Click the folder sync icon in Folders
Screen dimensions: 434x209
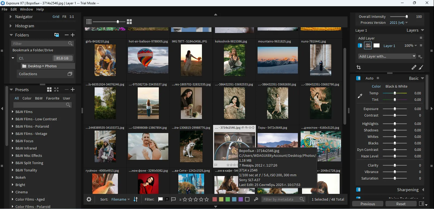click(x=57, y=35)
